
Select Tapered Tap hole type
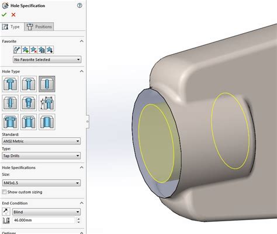pos(29,103)
